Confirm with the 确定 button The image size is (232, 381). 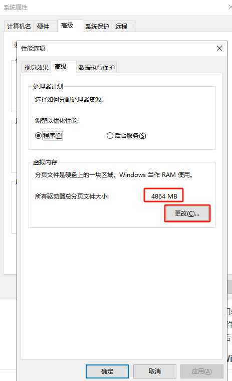[107, 371]
